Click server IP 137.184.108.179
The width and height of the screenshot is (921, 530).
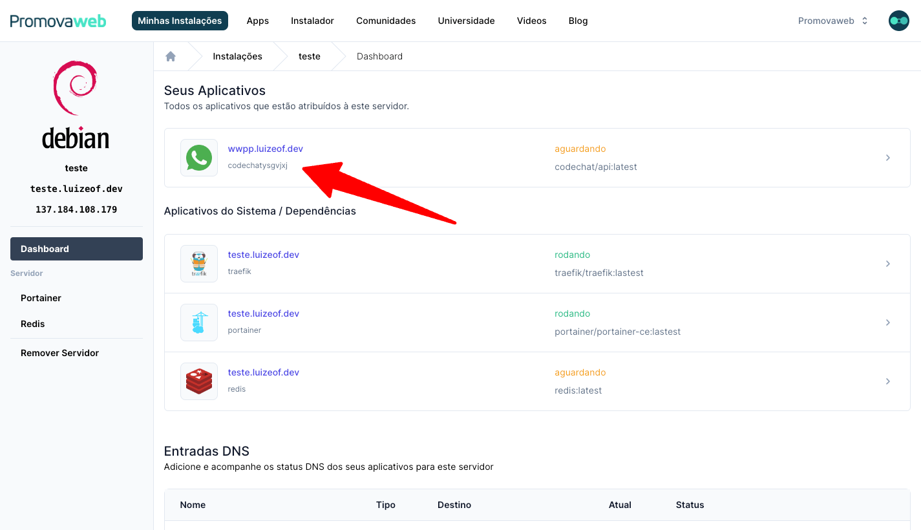tap(76, 209)
